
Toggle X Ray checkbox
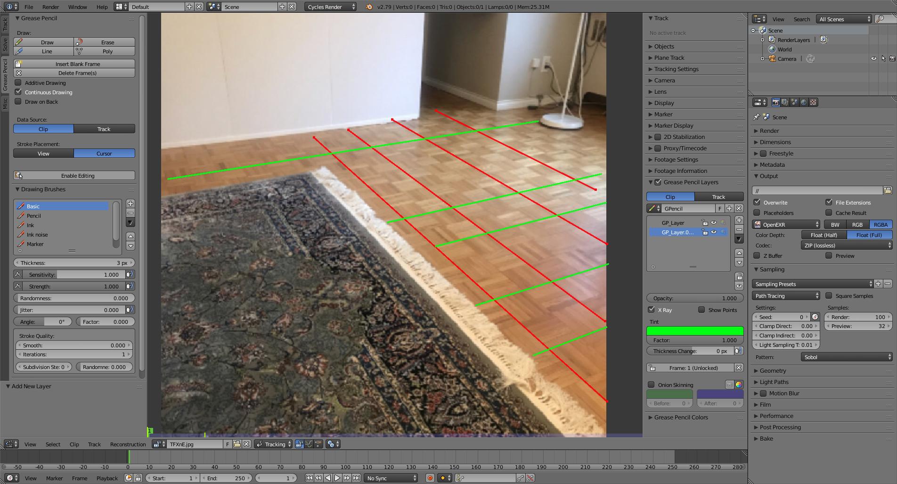(x=652, y=310)
